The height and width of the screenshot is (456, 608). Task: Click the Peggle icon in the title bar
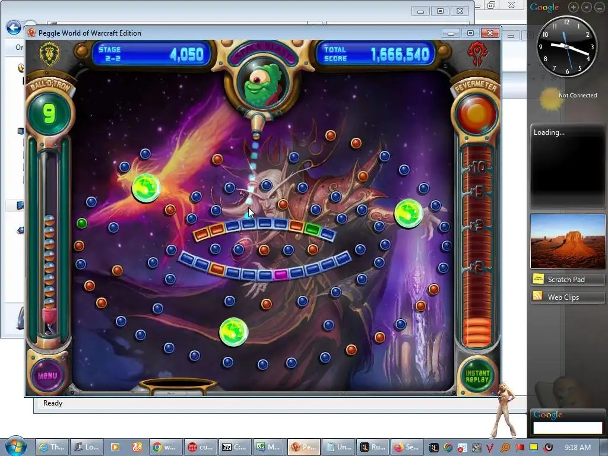[x=31, y=33]
